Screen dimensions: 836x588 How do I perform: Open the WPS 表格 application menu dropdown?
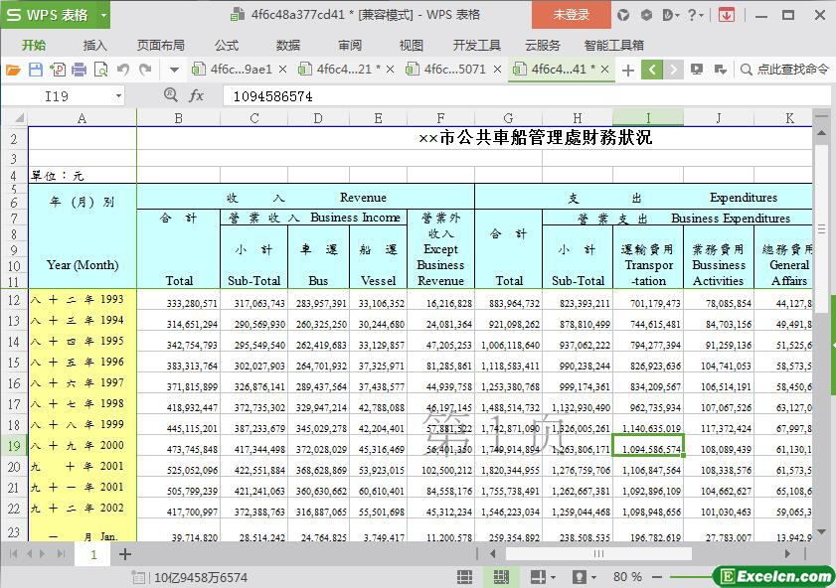point(99,15)
